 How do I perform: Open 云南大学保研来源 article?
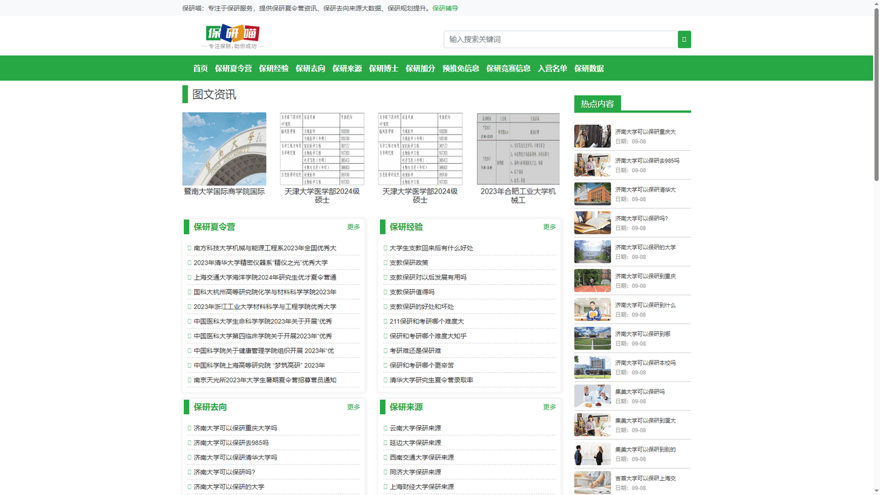416,428
